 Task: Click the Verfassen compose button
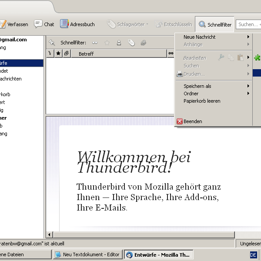(x=14, y=24)
